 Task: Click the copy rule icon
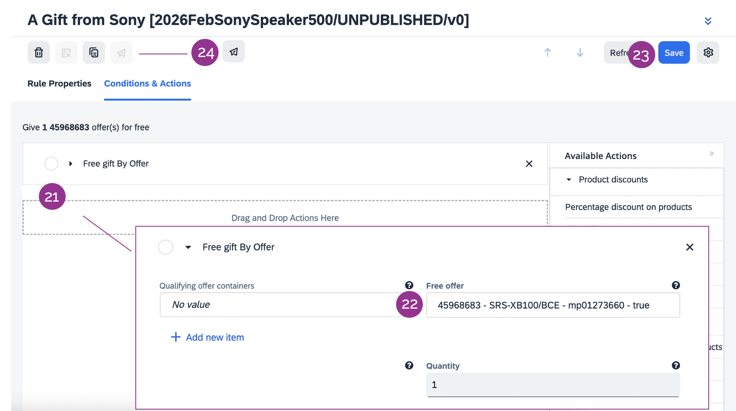pos(94,53)
